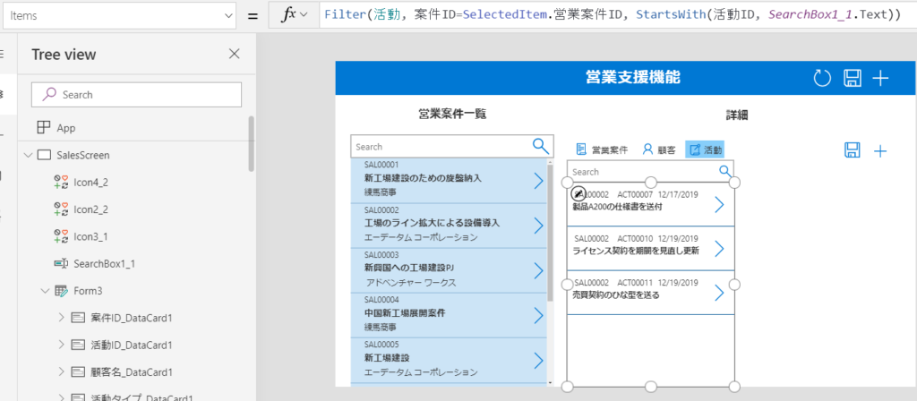This screenshot has width=917, height=401.
Task: Switch to 顧客 tab in details
Action: coord(658,149)
